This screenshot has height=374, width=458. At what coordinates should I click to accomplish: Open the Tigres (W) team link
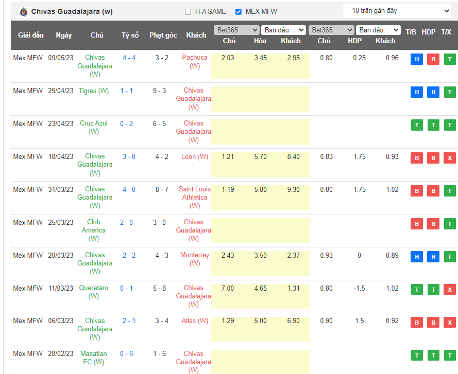(94, 91)
